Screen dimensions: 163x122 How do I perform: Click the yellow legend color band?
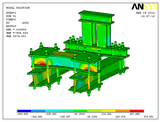[x=109, y=111]
